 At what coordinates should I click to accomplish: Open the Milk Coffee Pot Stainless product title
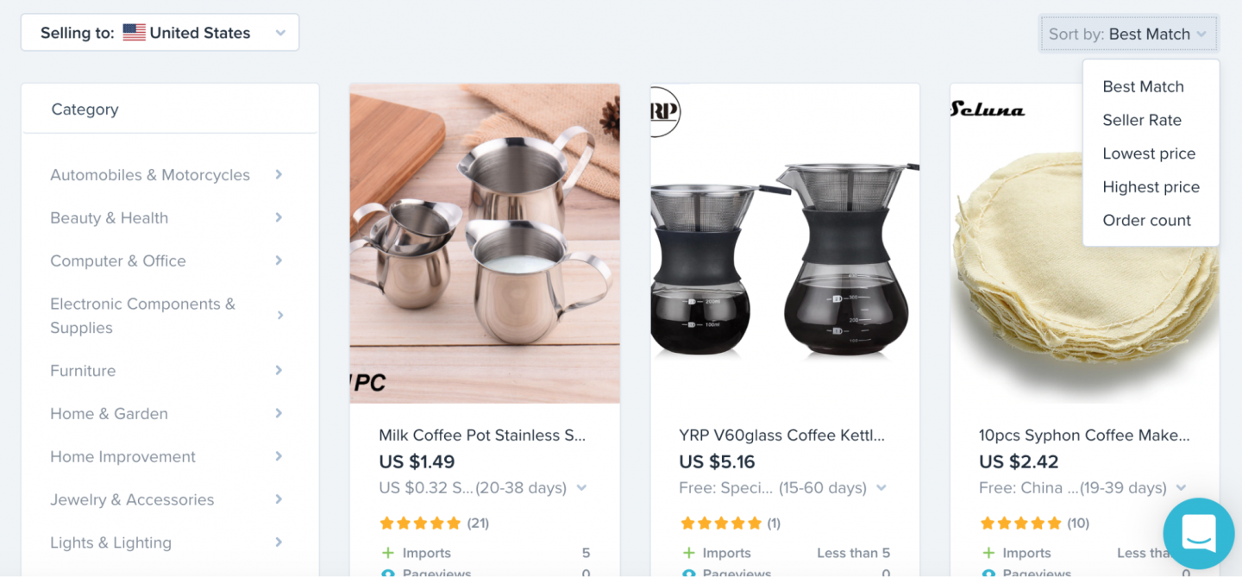(482, 436)
